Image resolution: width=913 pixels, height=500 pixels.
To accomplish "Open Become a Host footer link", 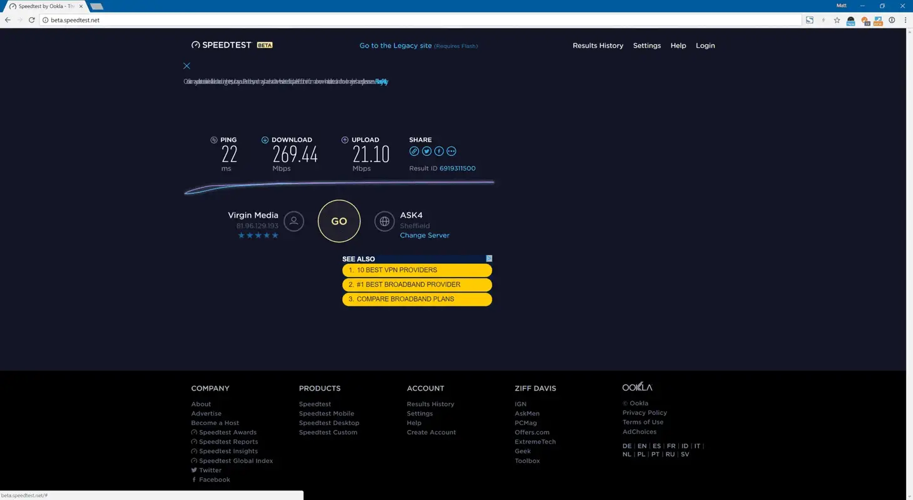I will click(215, 423).
